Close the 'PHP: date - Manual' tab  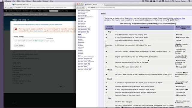pyautogui.click(x=103, y=4)
